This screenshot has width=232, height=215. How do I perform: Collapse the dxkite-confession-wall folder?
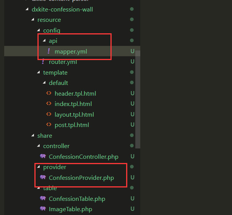26,9
